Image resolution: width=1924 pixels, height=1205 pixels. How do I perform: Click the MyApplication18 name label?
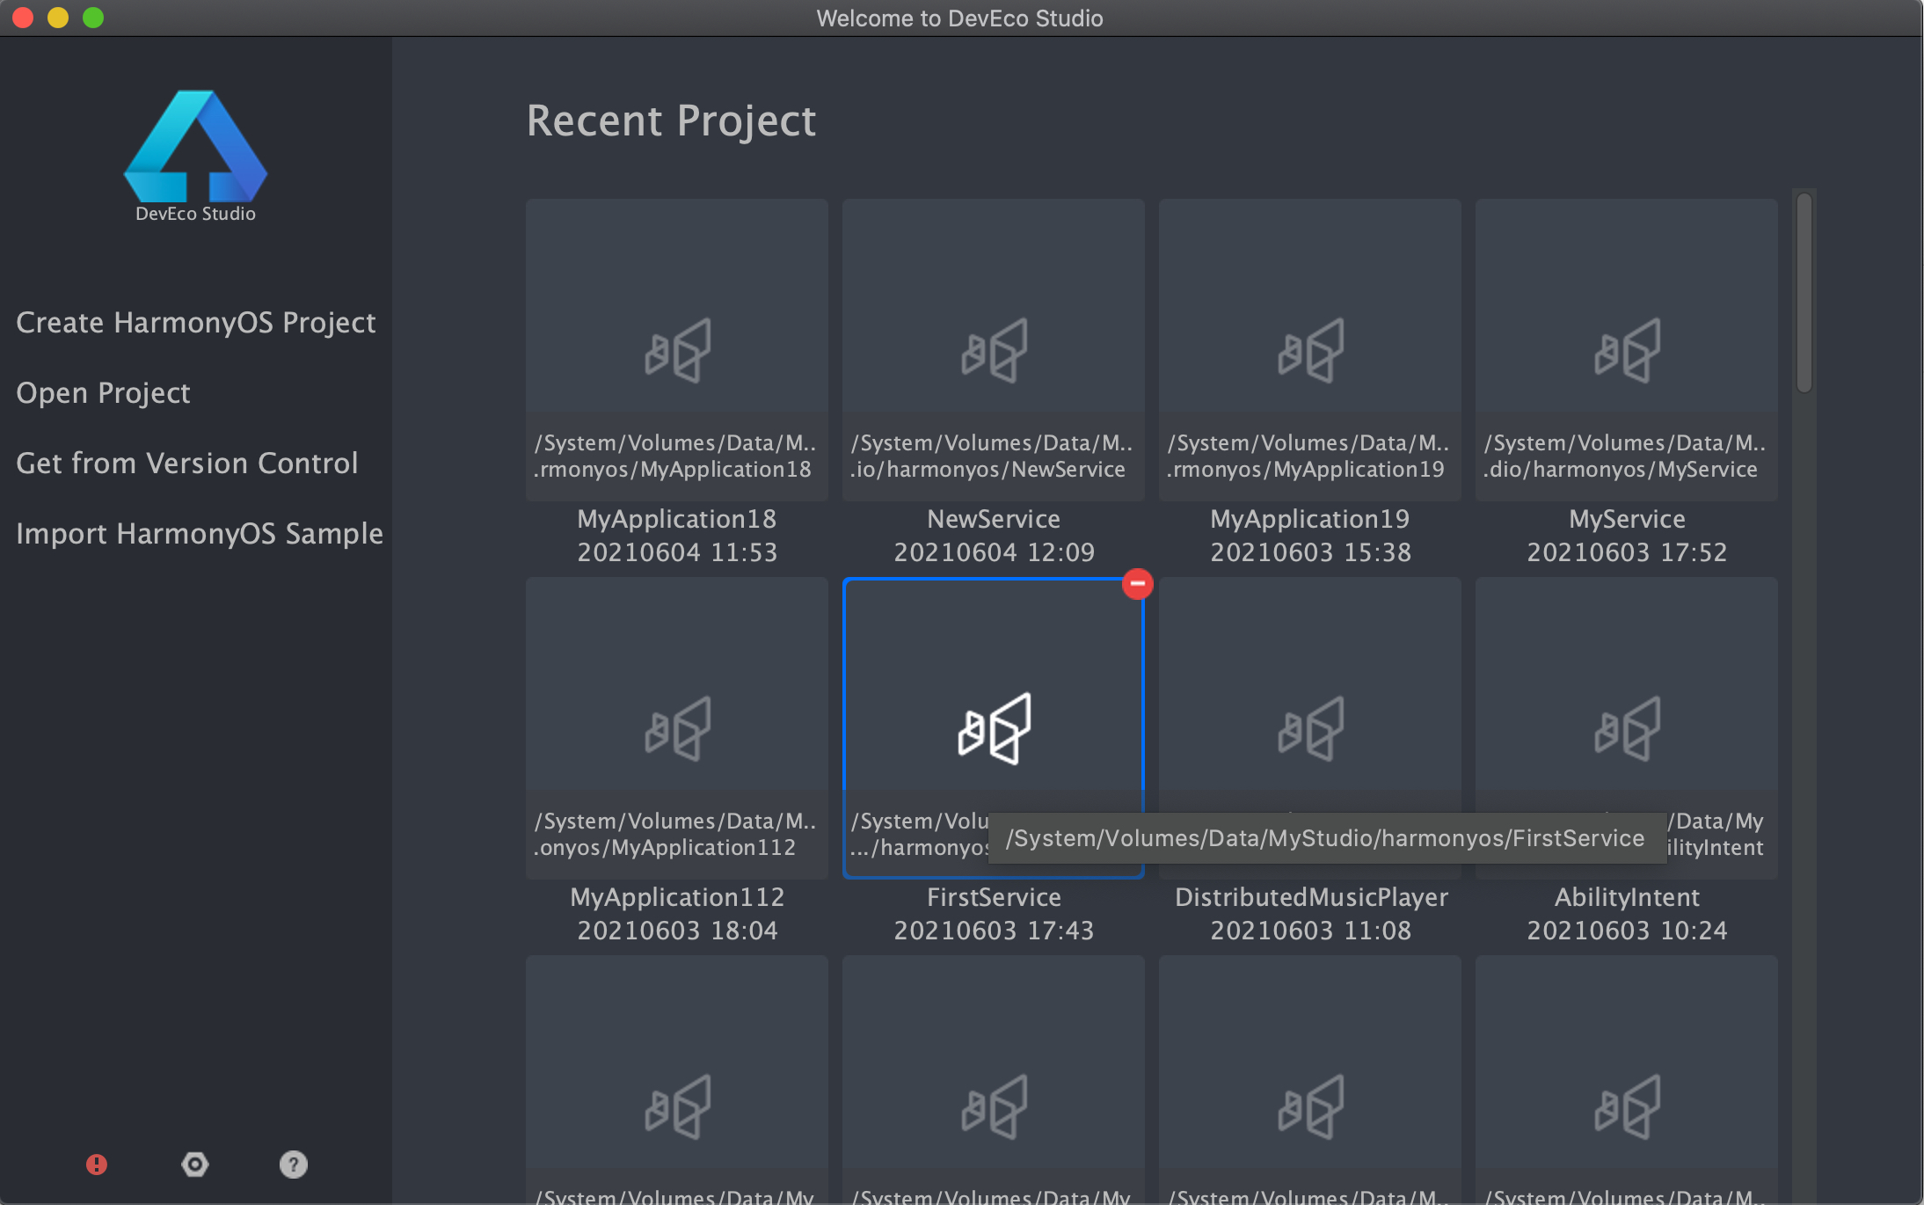677,519
